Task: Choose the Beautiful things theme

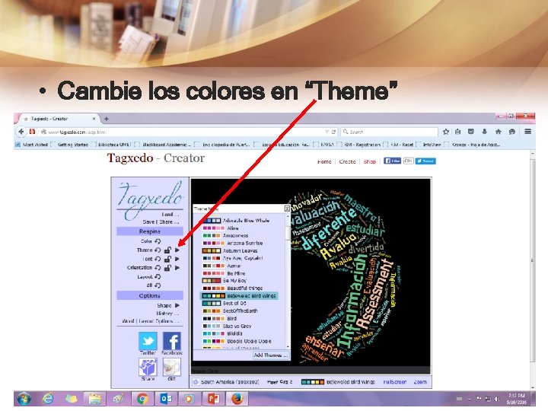Action: [x=233, y=288]
